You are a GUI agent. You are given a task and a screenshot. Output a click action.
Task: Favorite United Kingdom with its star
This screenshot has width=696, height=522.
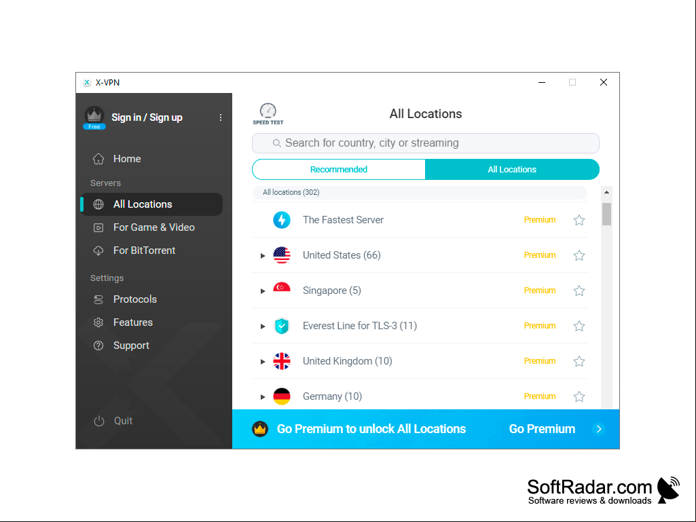click(x=579, y=361)
